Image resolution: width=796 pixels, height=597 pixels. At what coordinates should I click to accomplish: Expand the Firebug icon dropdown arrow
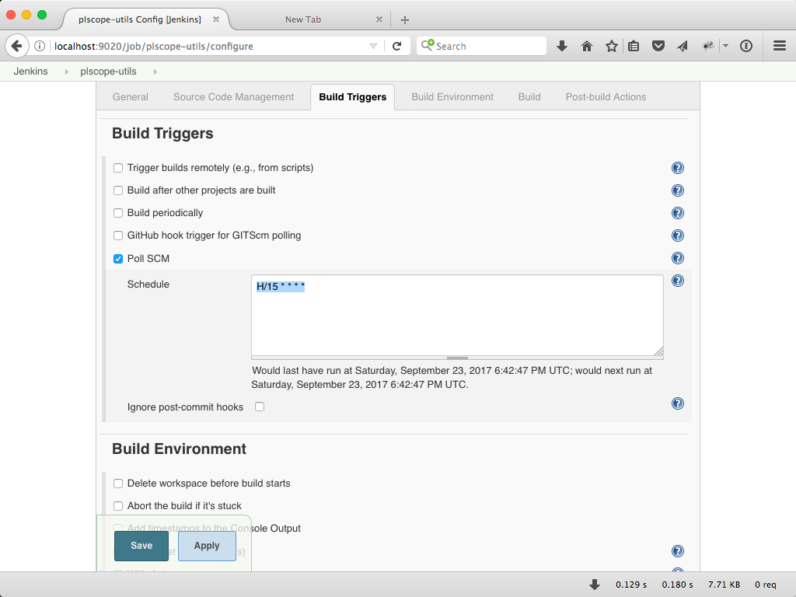pyautogui.click(x=725, y=46)
